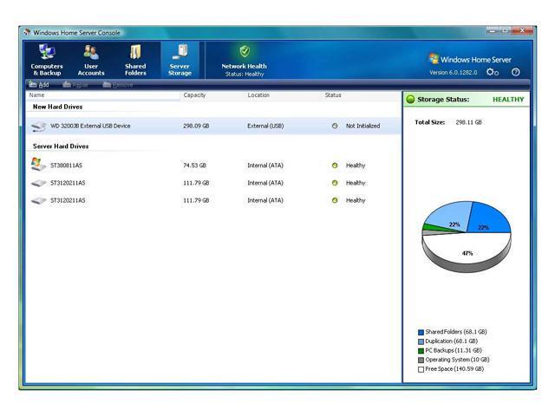Click the console title bar app icon
This screenshot has height=416, width=555.
pyautogui.click(x=27, y=32)
